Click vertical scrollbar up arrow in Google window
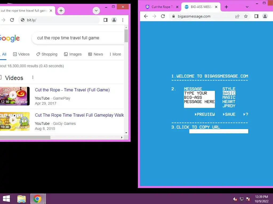The width and height of the screenshot is (273, 204). [x=126, y=27]
